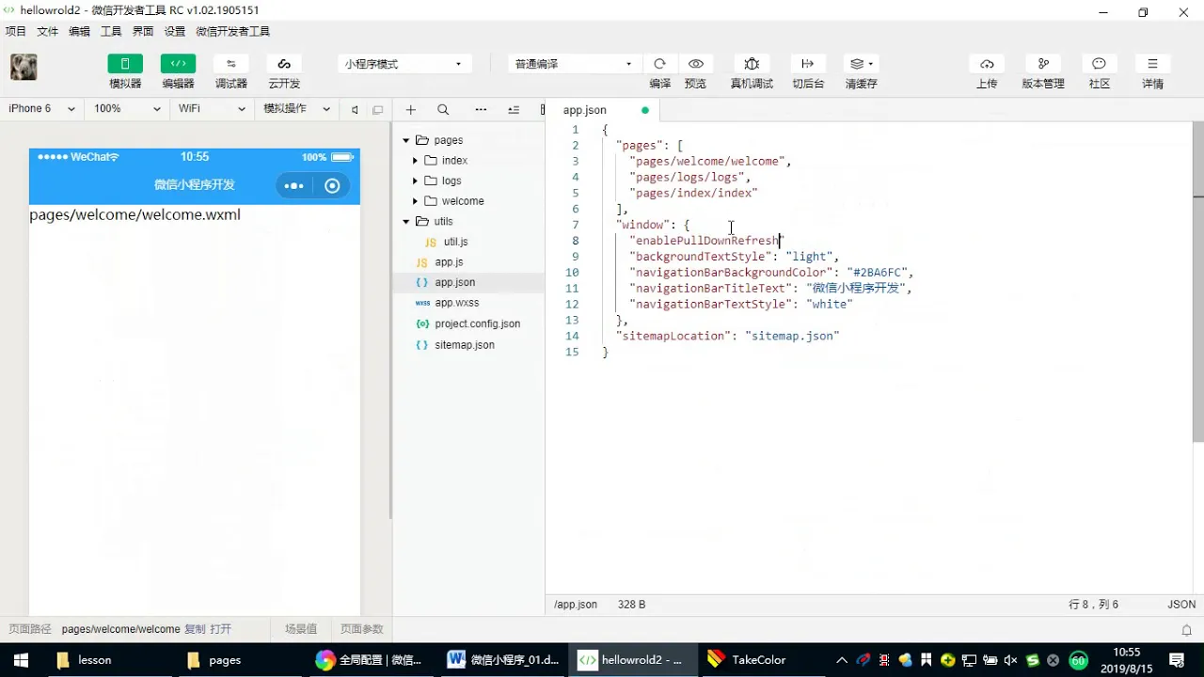Open sitemap.json in the file tree
1204x677 pixels.
(x=464, y=345)
